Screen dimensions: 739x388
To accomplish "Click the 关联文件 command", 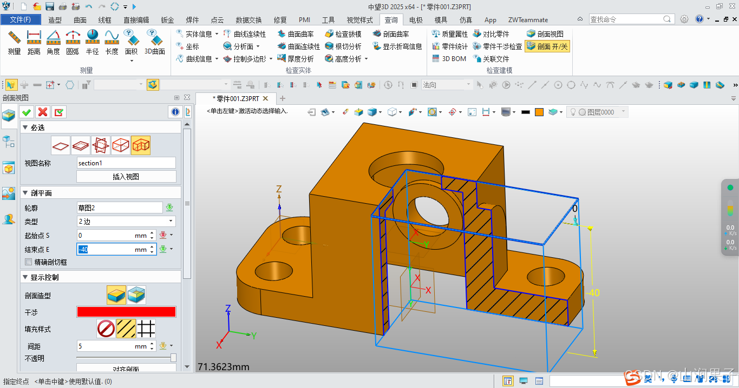I will 491,58.
